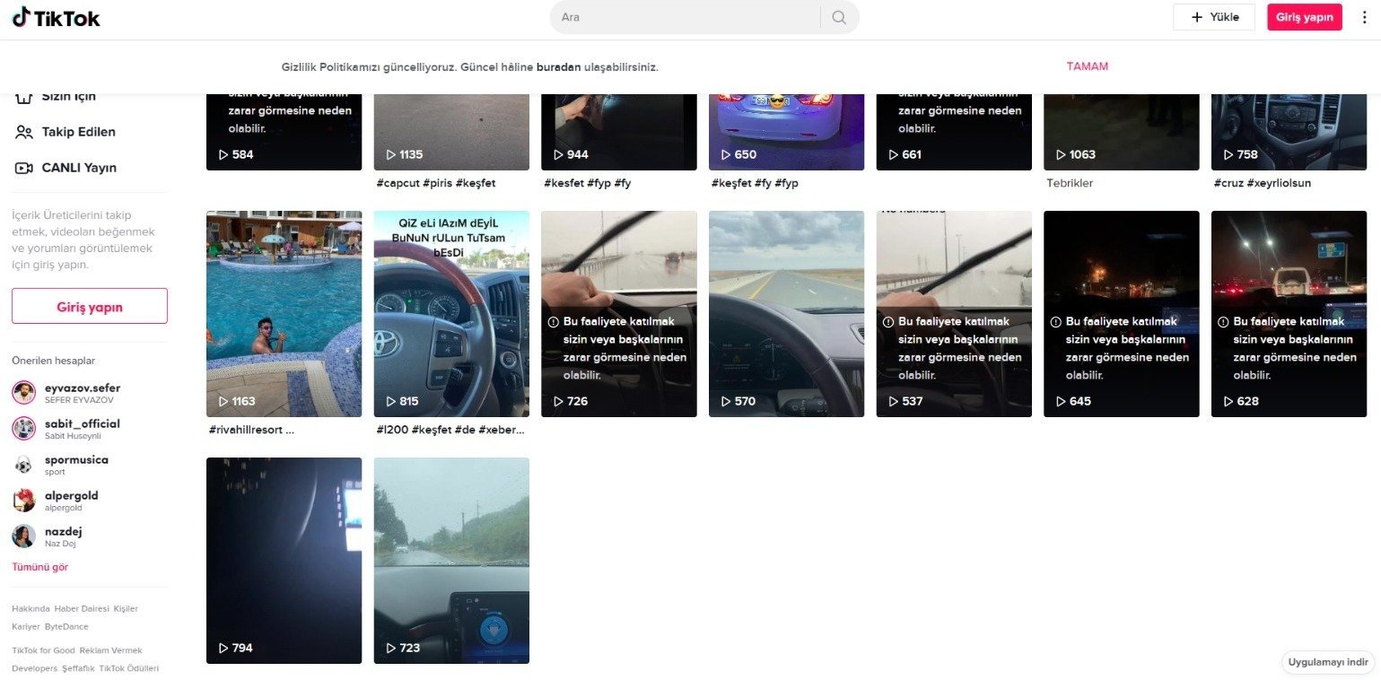
Task: Click '#kesfet #fyp #fy' caption
Action: [588, 183]
